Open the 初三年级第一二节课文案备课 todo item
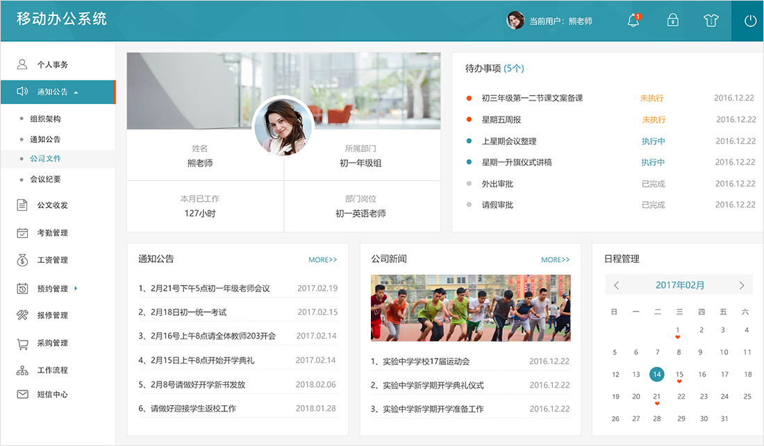764x446 pixels. tap(532, 98)
